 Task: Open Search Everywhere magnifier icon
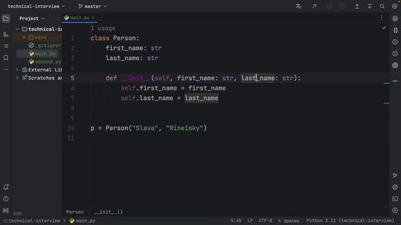[382, 6]
